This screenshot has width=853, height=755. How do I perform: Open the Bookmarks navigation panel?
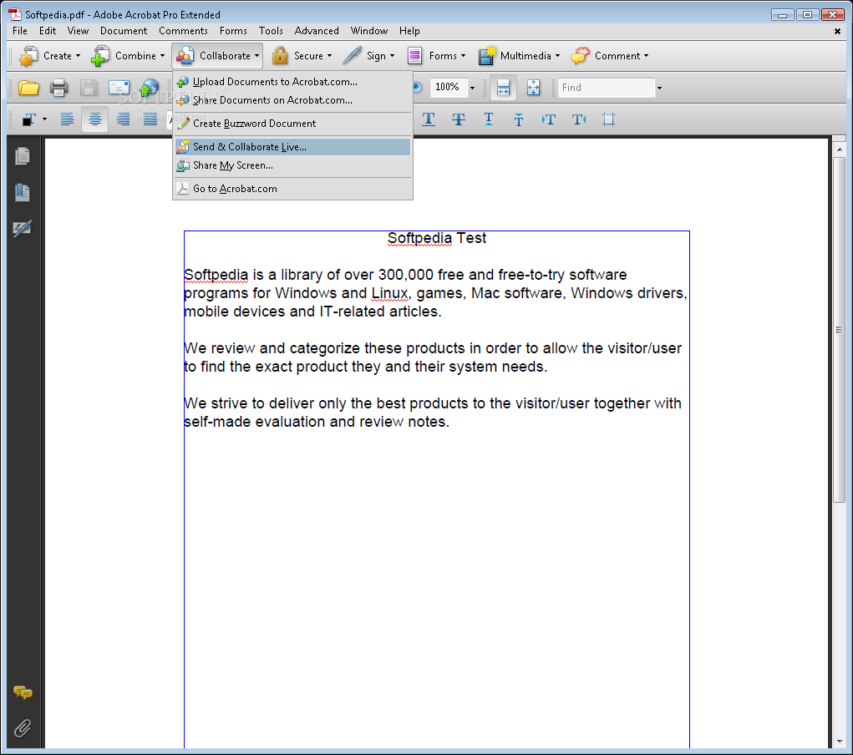(x=23, y=192)
